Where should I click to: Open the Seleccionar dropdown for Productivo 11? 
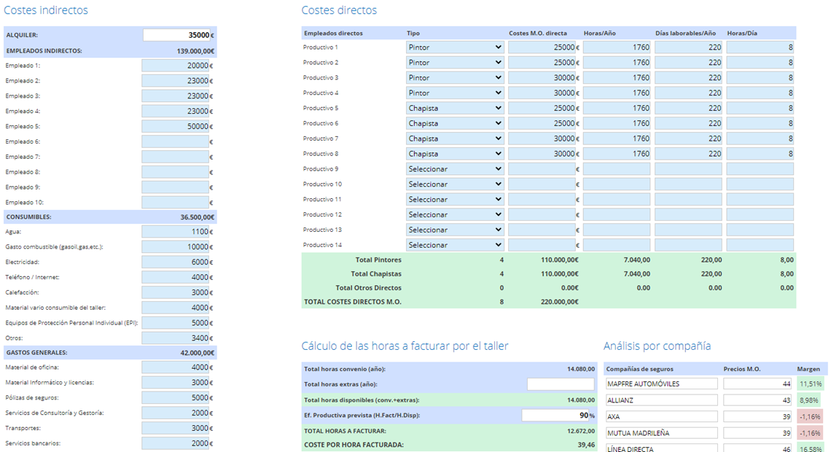pyautogui.click(x=455, y=199)
